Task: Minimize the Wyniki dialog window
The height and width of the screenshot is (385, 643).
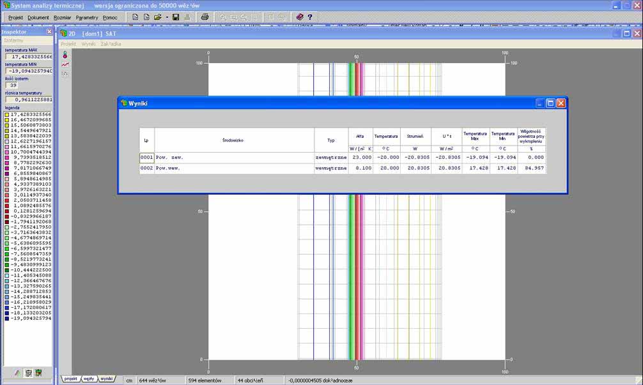Action: (x=539, y=103)
